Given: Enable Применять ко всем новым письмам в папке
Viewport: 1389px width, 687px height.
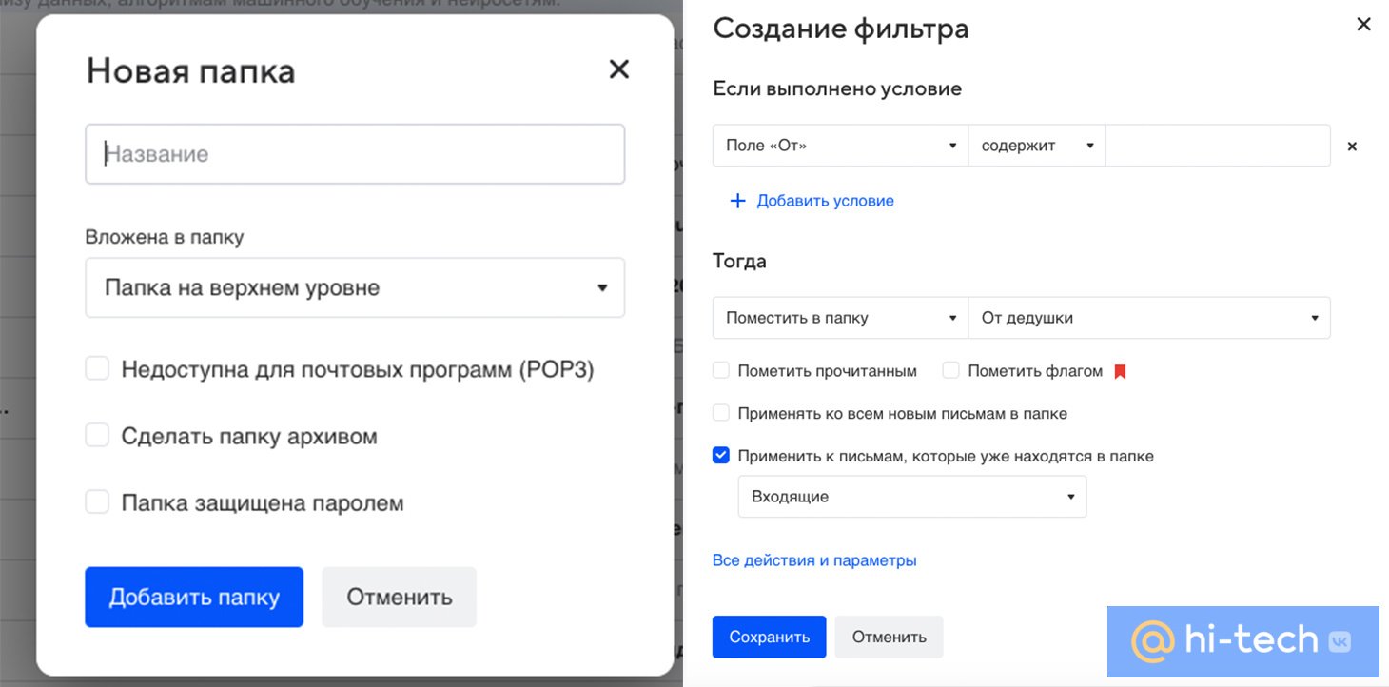Looking at the screenshot, I should point(721,413).
